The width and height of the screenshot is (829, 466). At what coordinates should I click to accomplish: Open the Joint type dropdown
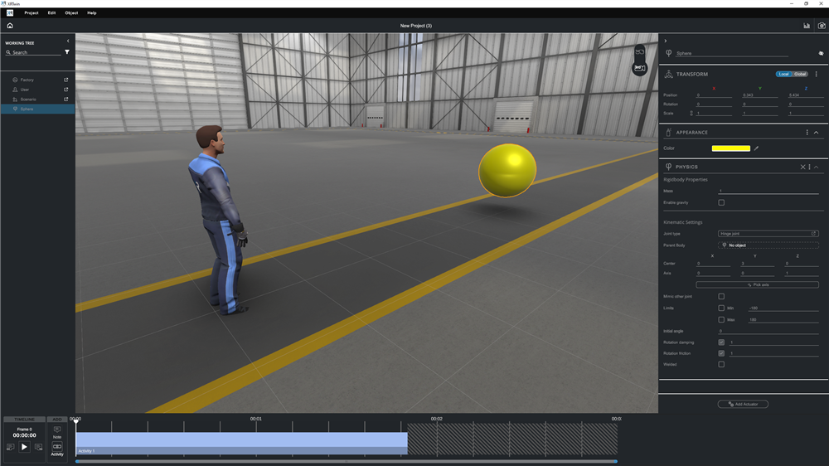768,234
